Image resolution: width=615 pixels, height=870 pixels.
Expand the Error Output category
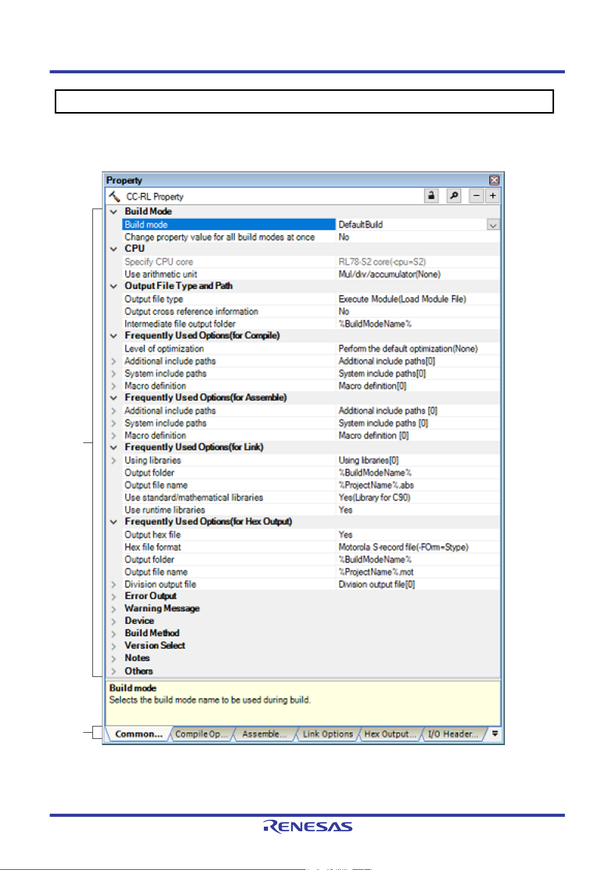(x=114, y=596)
